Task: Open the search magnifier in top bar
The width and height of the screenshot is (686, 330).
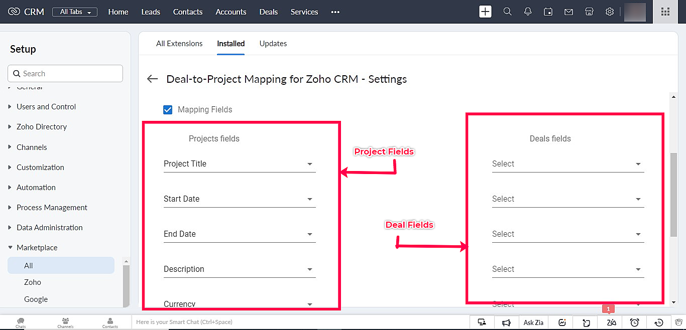Action: (x=507, y=12)
